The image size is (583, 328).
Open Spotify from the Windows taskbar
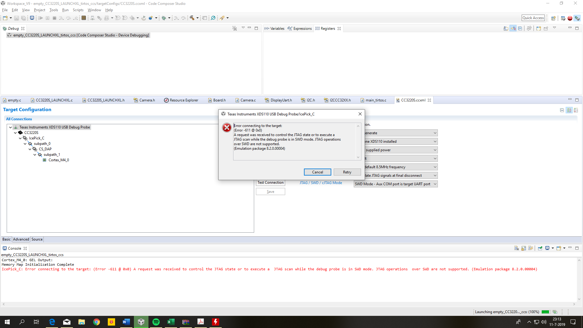pyautogui.click(x=156, y=322)
